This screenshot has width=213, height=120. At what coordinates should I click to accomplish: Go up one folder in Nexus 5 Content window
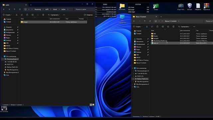pyautogui.click(x=145, y=21)
